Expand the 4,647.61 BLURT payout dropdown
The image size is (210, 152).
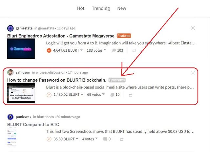point(68,50)
